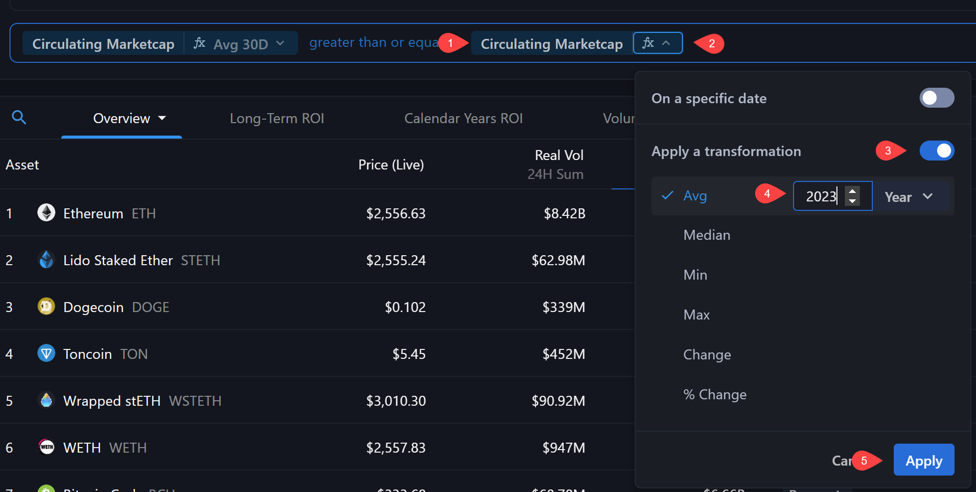Click the $2,555.24 Lido Staked Ether price

point(396,260)
